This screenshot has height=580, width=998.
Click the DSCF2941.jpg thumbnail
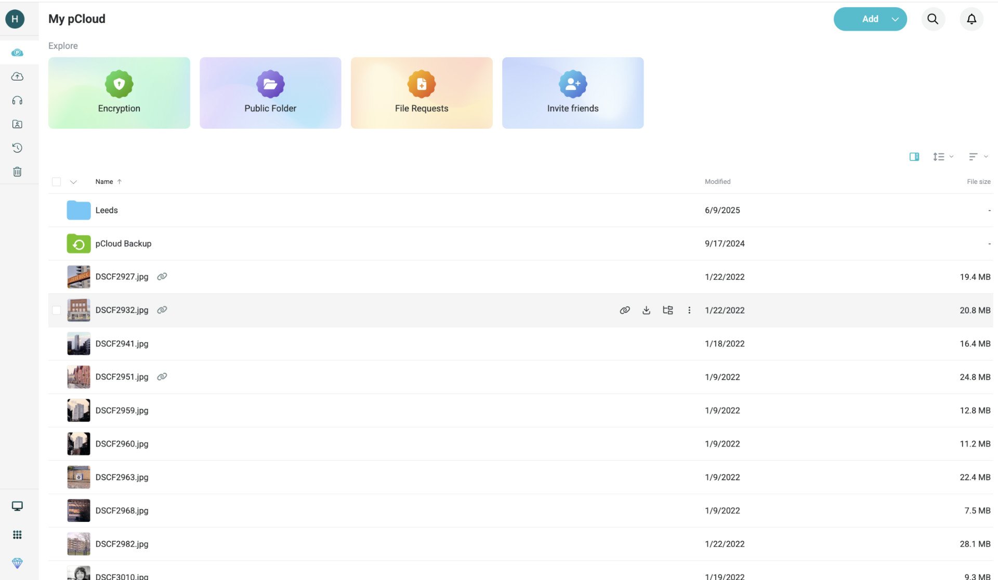tap(78, 343)
